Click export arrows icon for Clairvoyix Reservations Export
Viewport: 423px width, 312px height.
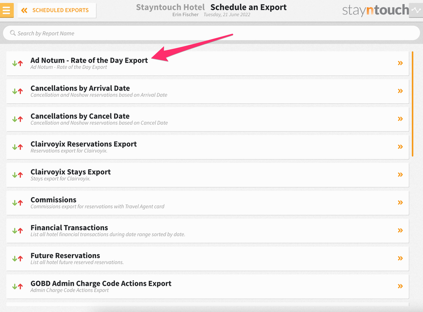pos(17,147)
